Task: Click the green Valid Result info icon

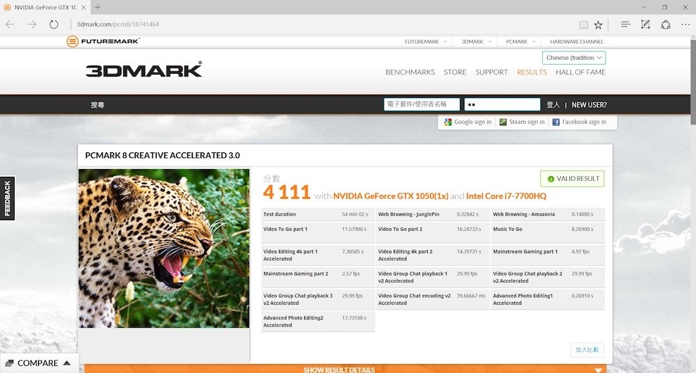Action: pyautogui.click(x=551, y=179)
